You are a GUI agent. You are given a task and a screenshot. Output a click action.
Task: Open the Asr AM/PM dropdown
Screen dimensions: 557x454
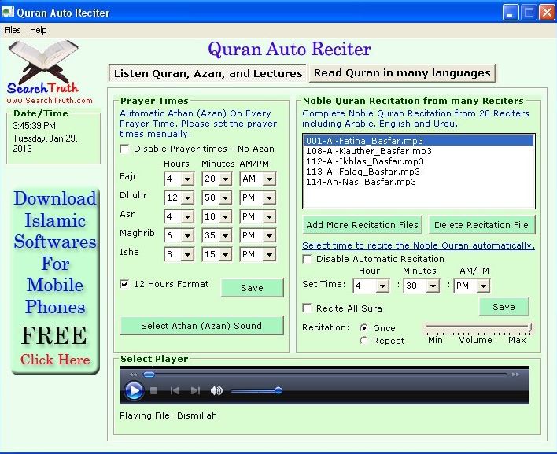[269, 216]
